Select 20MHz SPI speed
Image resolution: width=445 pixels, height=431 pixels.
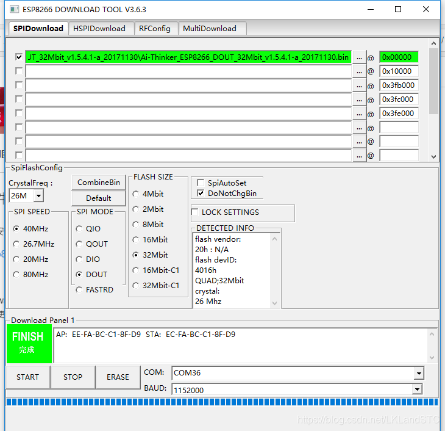tap(16, 259)
